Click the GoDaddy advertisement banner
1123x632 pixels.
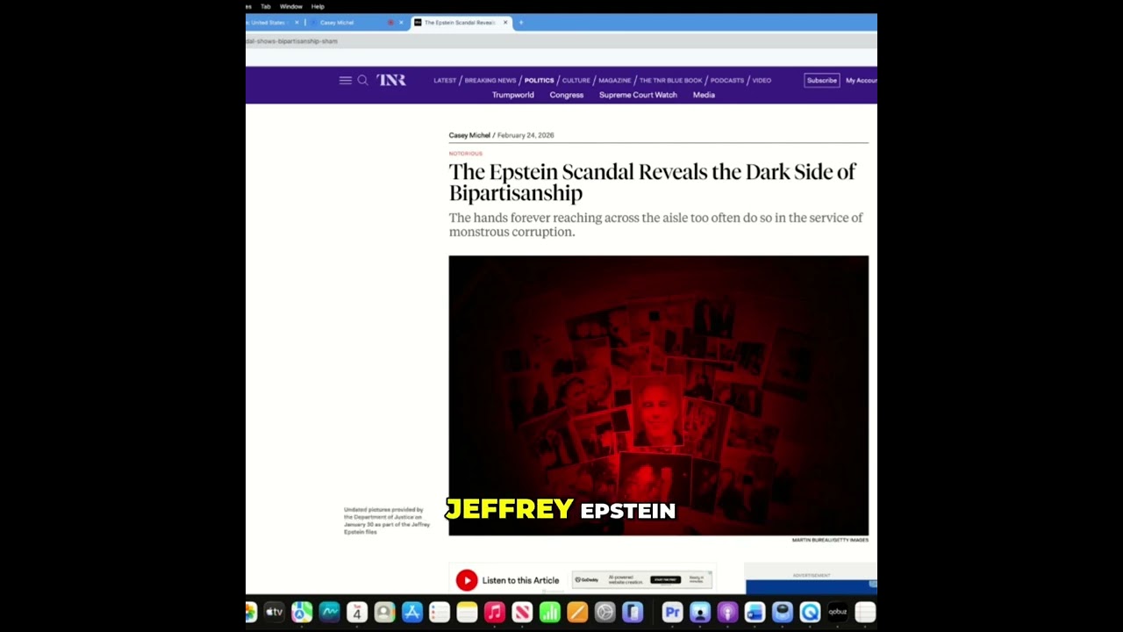(642, 579)
